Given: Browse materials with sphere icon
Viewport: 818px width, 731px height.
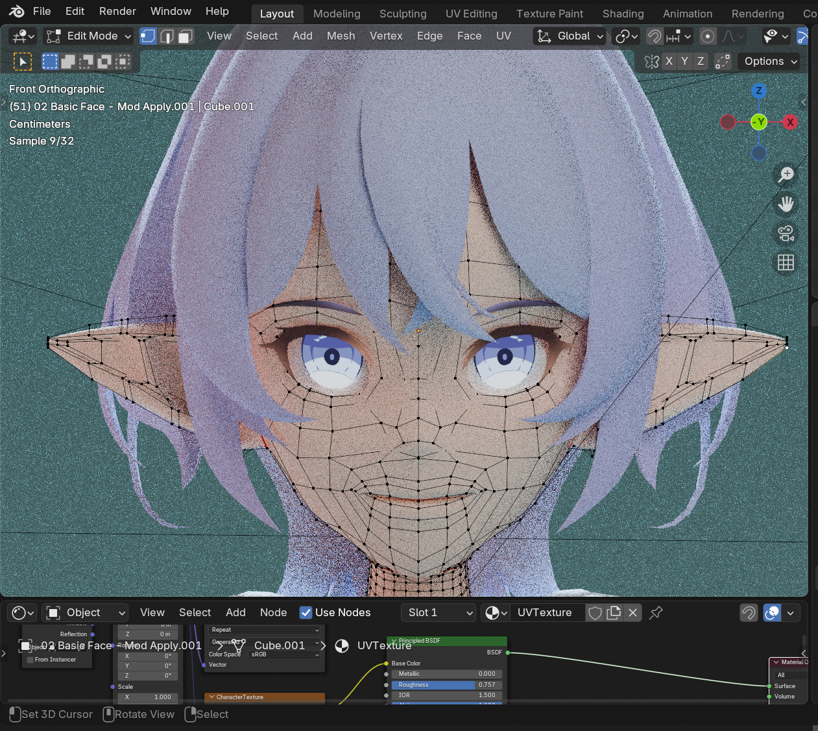Looking at the screenshot, I should coord(496,613).
